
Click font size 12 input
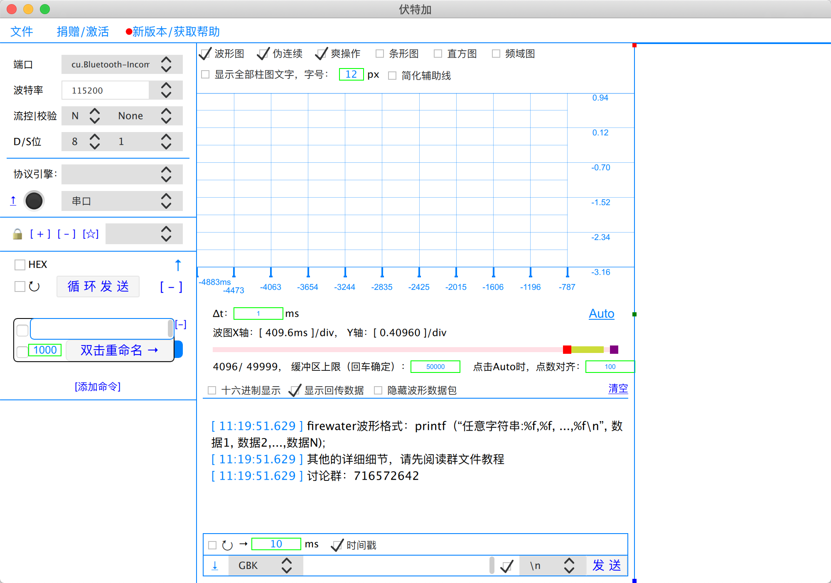click(352, 74)
